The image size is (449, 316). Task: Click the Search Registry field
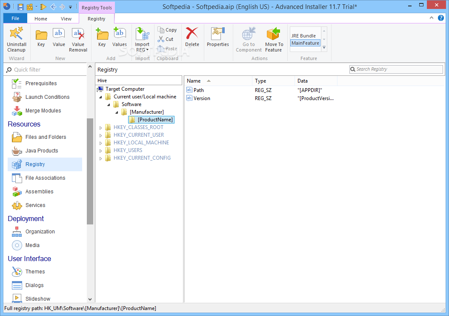click(x=396, y=69)
